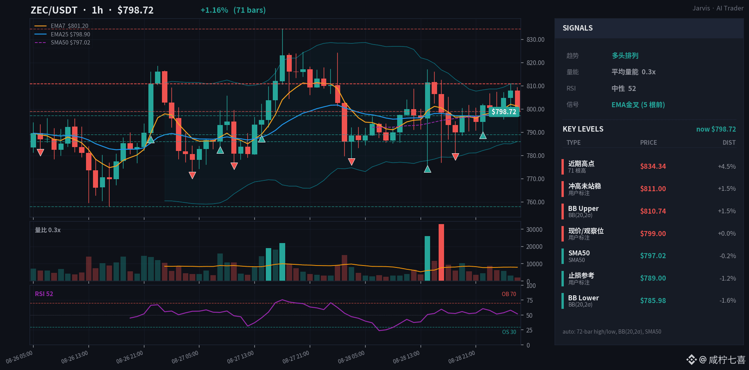Click the KEY LEVELS heading
Image resolution: width=749 pixels, height=370 pixels.
(x=583, y=129)
